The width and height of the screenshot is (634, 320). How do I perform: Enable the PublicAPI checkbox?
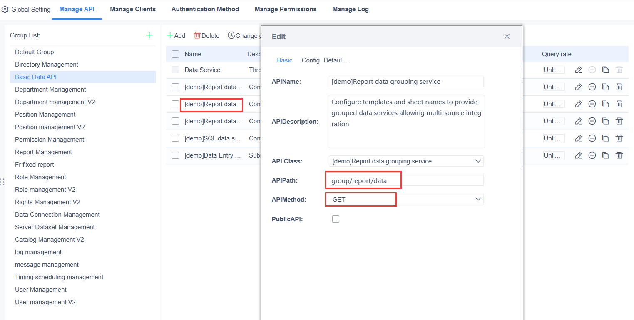[x=336, y=218]
